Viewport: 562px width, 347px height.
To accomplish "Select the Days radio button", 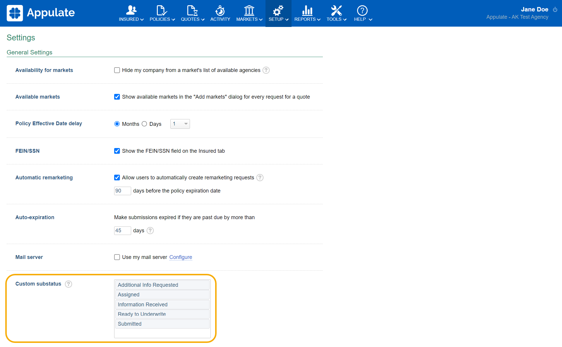I will click(144, 124).
